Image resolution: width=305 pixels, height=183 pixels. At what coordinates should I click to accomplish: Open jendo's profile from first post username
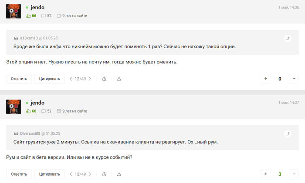pos(37,7)
